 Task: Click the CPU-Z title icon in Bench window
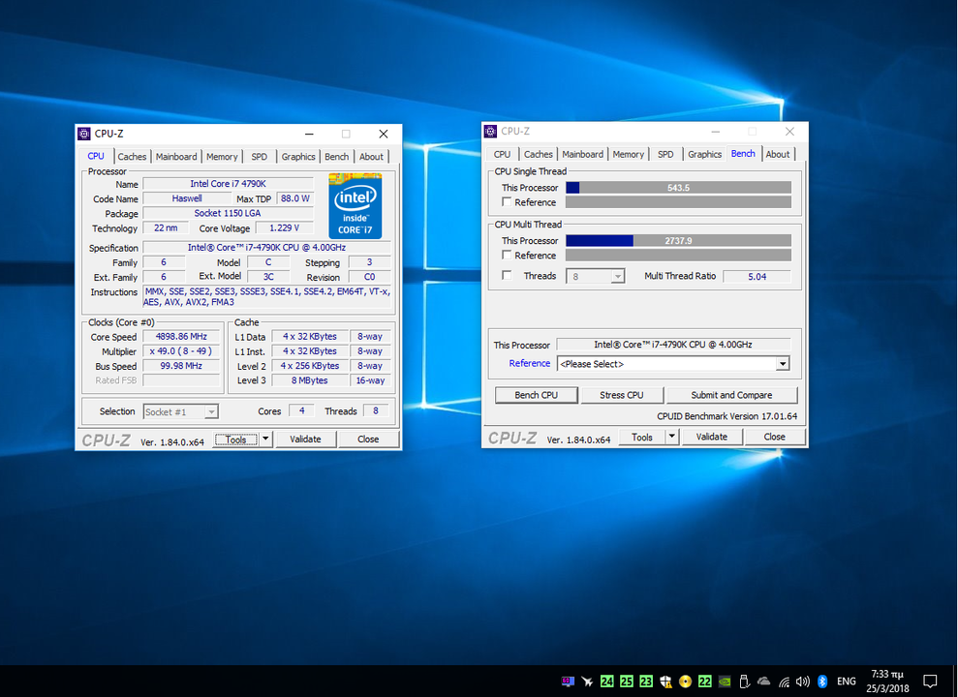[x=490, y=132]
